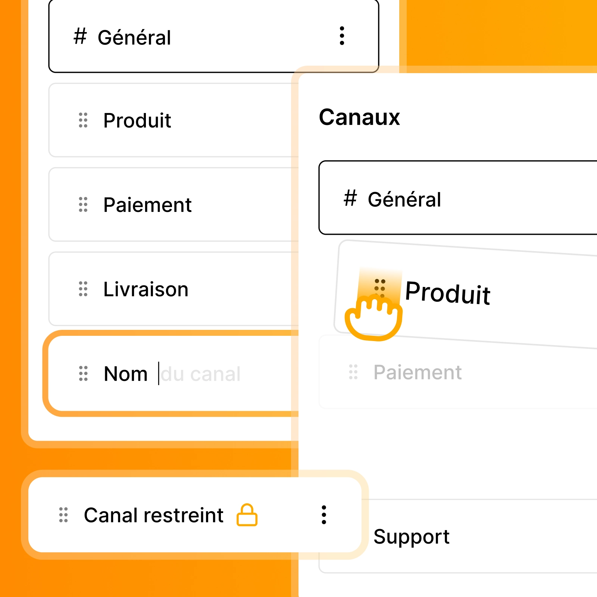Select the Produit channel in left list

tap(137, 121)
